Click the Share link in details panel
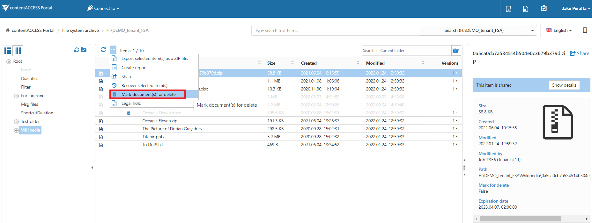This screenshot has height=223, width=592. coord(580,54)
